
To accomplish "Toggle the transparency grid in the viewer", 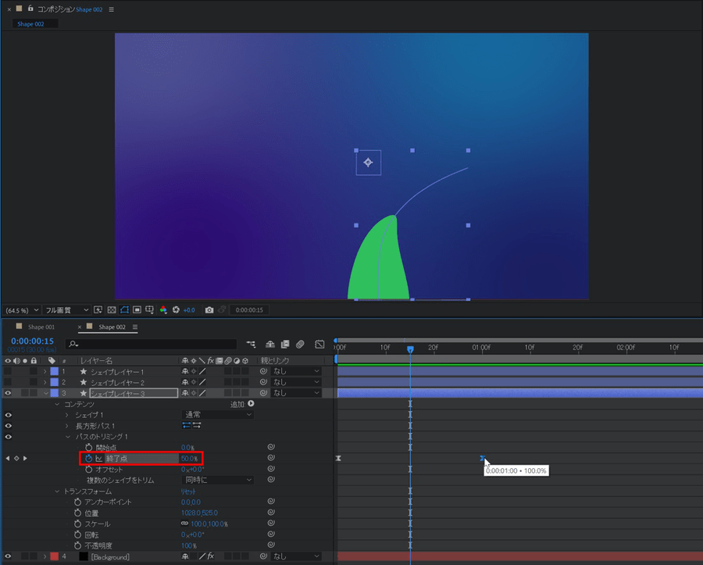I will (x=112, y=310).
